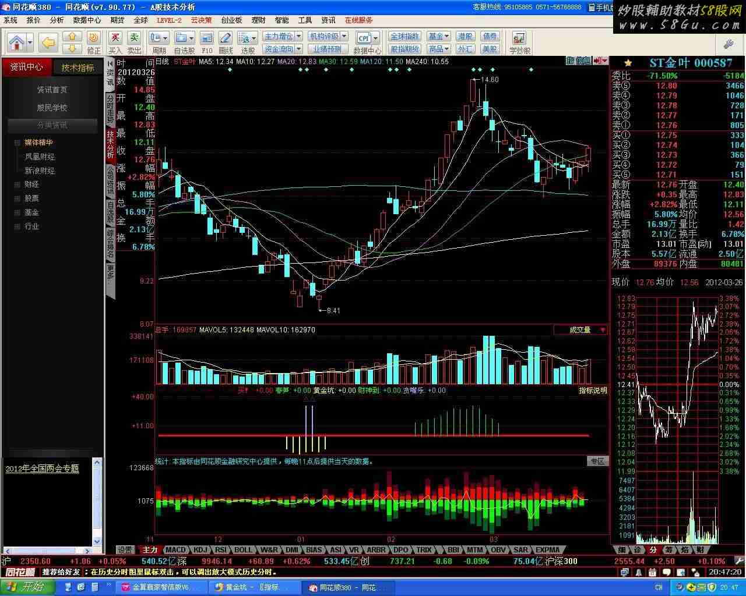Click 股民学校 in the news panel
This screenshot has height=596, width=746.
52,108
